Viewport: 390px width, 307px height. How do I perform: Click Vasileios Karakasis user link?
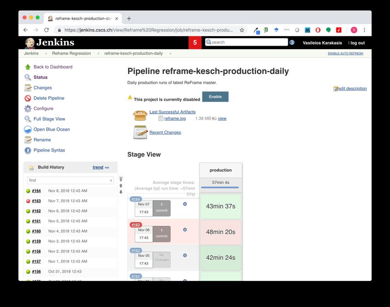tap(323, 43)
